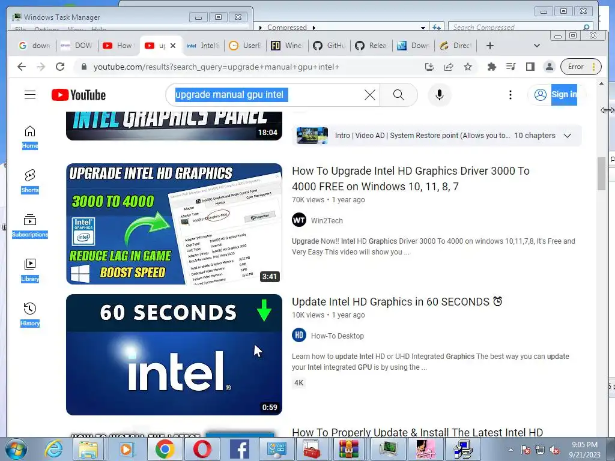Switch to the 'How' YouTube tab
Screen dimensions: 615x461
(118, 46)
